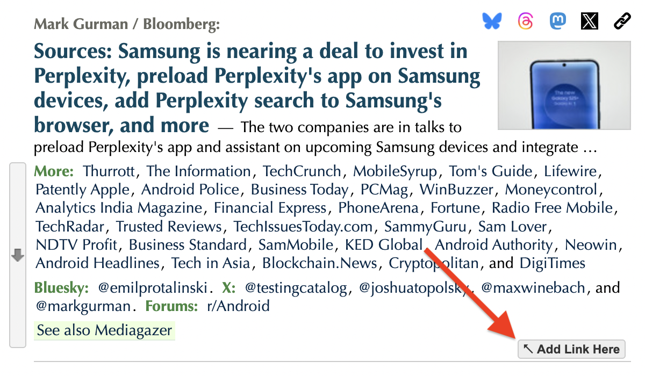Open the Android Authority link
The height and width of the screenshot is (376, 645).
pos(493,245)
